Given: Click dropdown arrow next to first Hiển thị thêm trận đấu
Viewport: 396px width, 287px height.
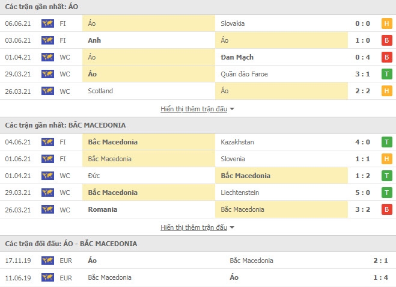Looking at the screenshot, I should coord(232,109).
